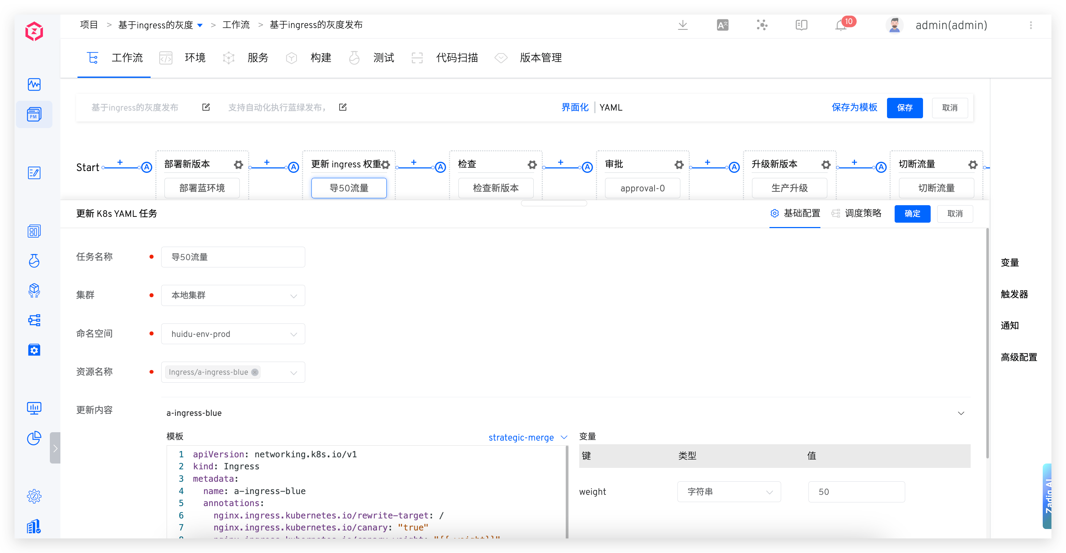This screenshot has height=553, width=1066.
Task: Open the notifications bell with 10 unread
Action: 841,25
